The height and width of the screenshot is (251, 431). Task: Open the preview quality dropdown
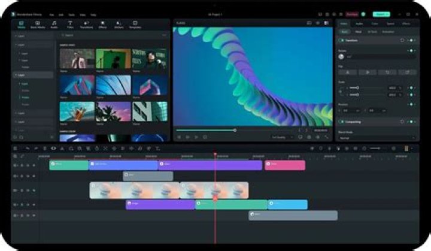tap(280, 137)
